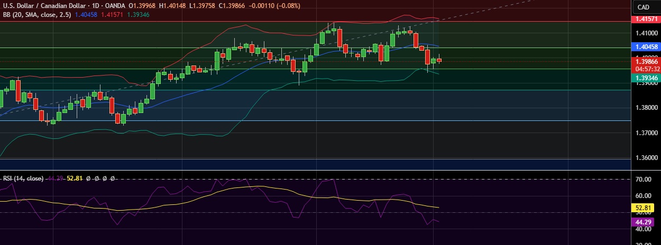Open the CAD currency selector

pos(643,7)
